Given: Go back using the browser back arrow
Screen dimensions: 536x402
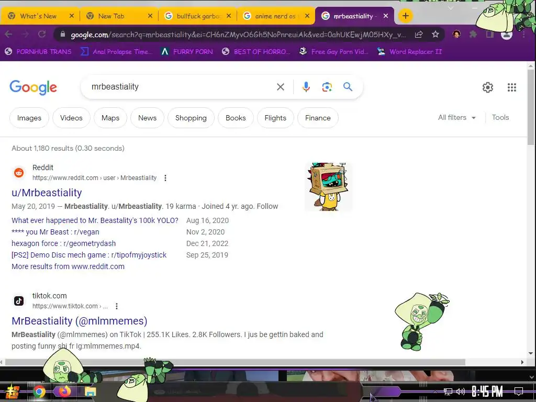Looking at the screenshot, I should coord(8,34).
